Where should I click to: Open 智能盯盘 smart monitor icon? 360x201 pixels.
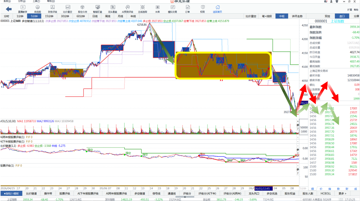point(97,9)
